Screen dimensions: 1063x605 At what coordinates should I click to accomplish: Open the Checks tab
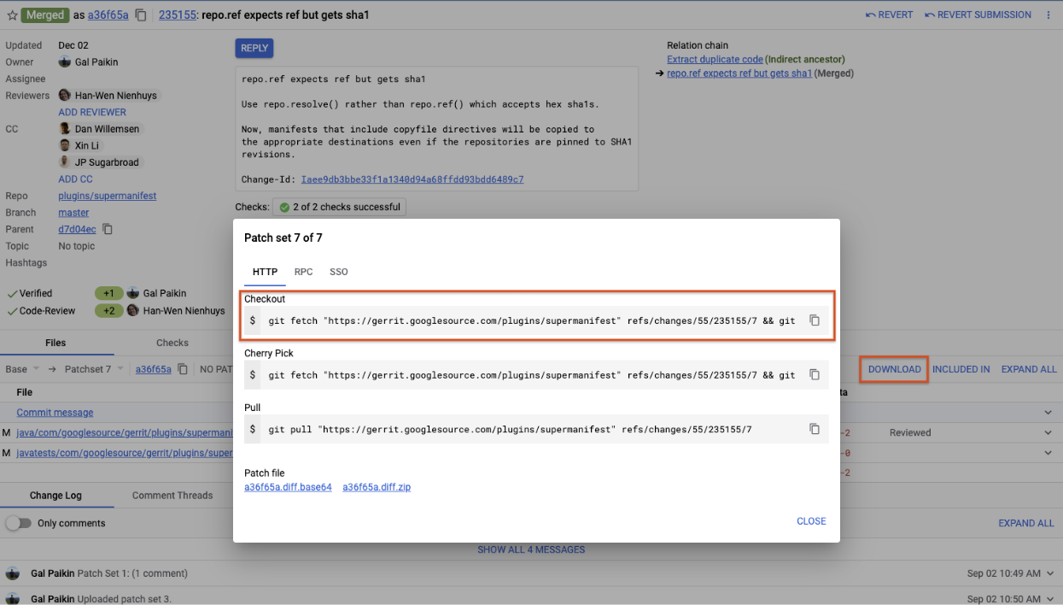click(x=172, y=342)
